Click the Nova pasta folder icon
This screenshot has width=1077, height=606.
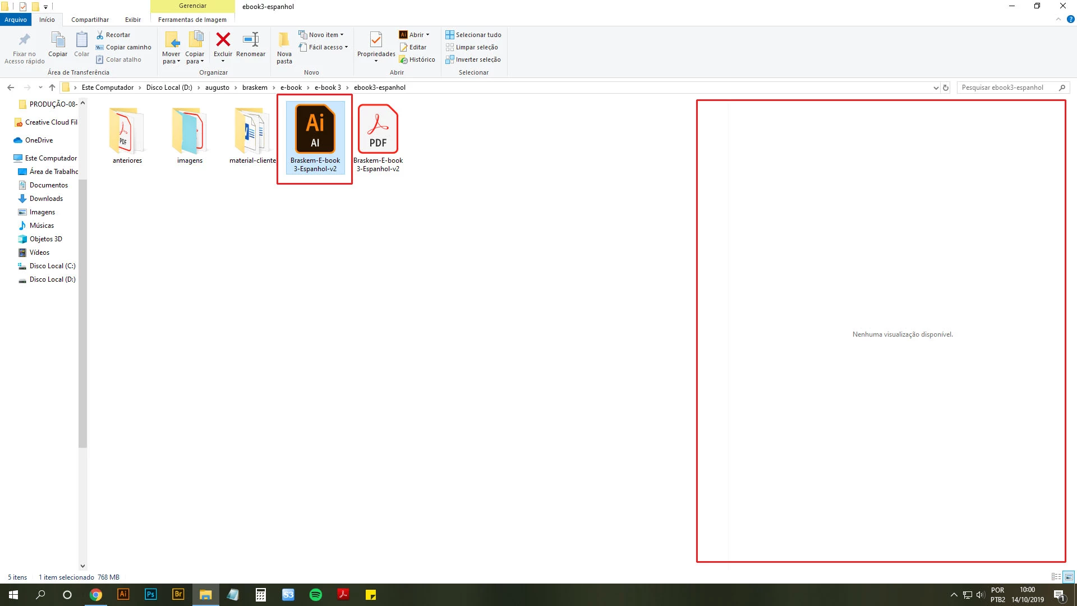(284, 40)
